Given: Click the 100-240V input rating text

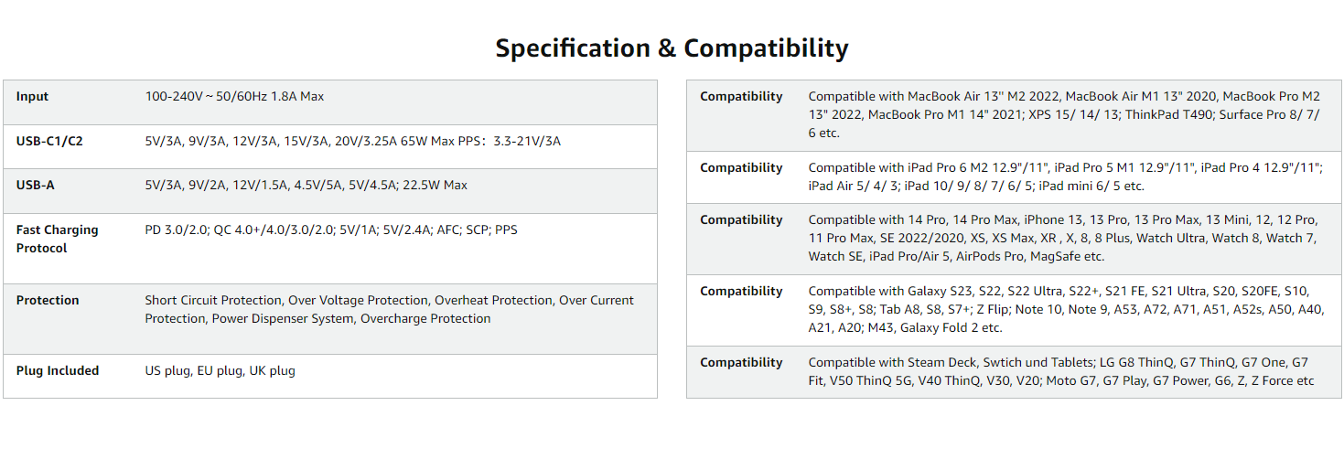Looking at the screenshot, I should click(x=234, y=97).
